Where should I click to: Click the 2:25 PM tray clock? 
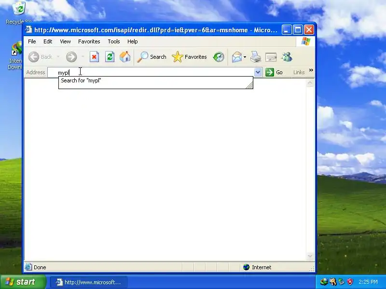pos(368,282)
